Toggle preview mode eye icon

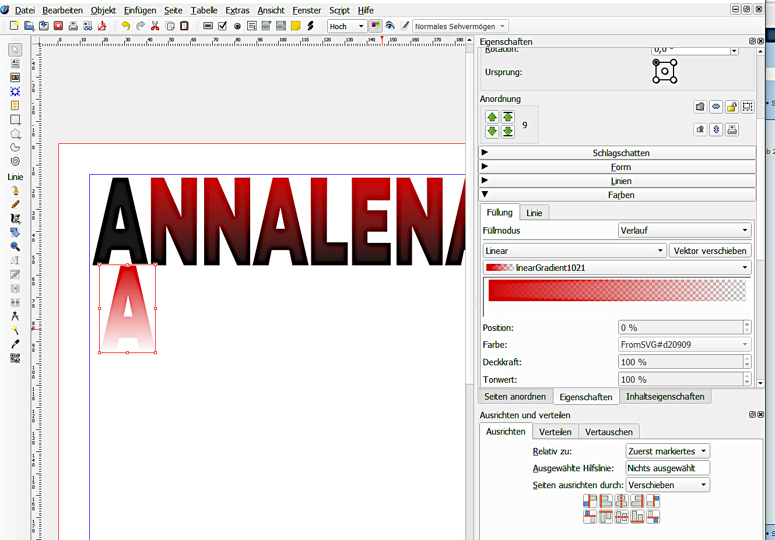390,26
